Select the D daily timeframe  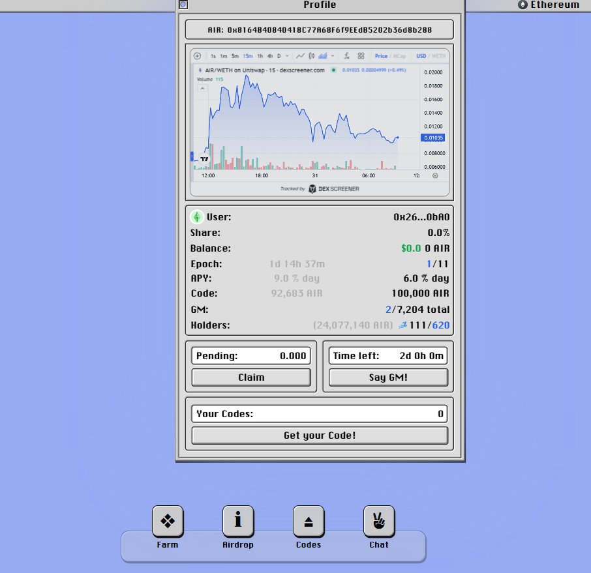pos(279,56)
